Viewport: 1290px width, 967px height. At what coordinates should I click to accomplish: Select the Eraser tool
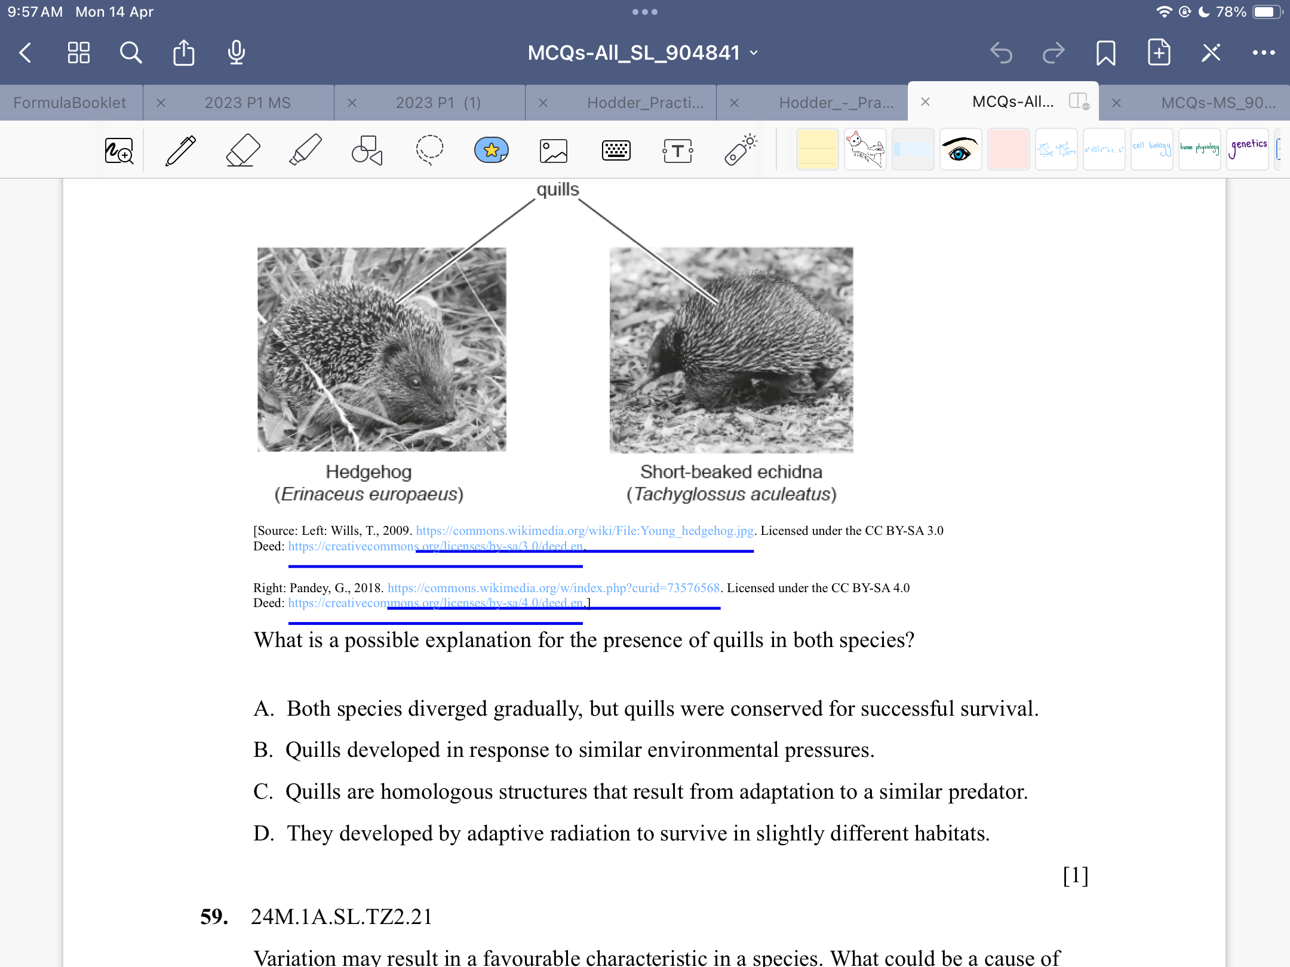coord(243,150)
